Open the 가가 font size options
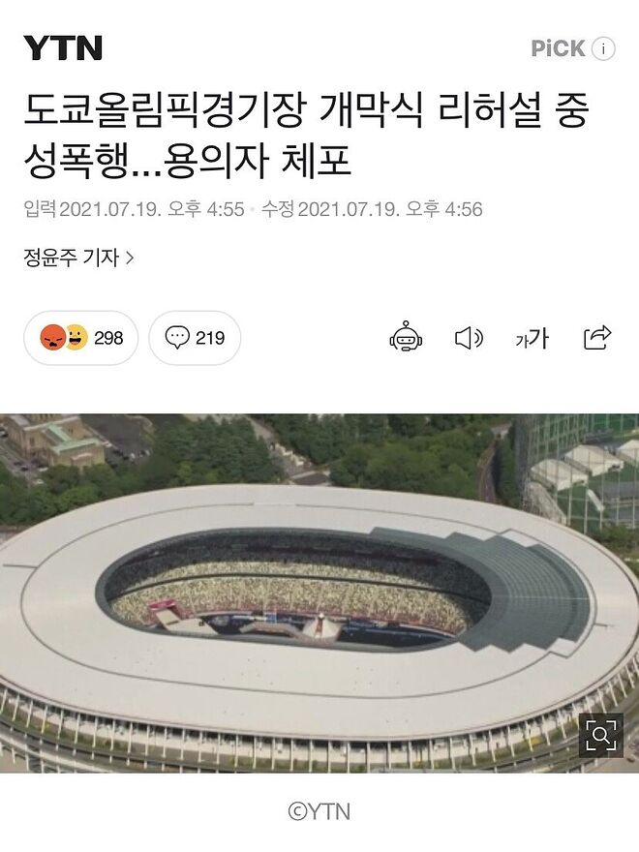This screenshot has width=639, height=852. coord(532,338)
